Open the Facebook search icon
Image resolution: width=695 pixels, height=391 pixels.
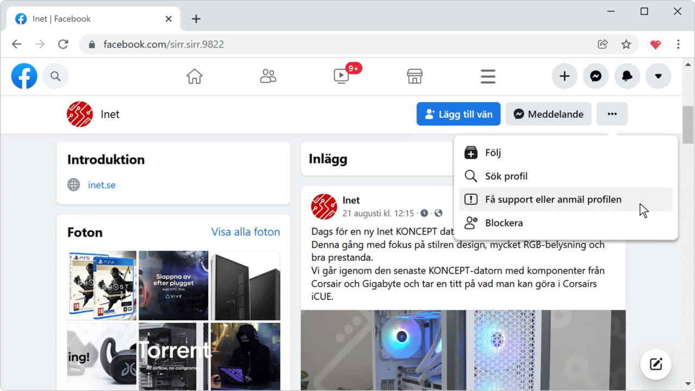click(x=55, y=76)
